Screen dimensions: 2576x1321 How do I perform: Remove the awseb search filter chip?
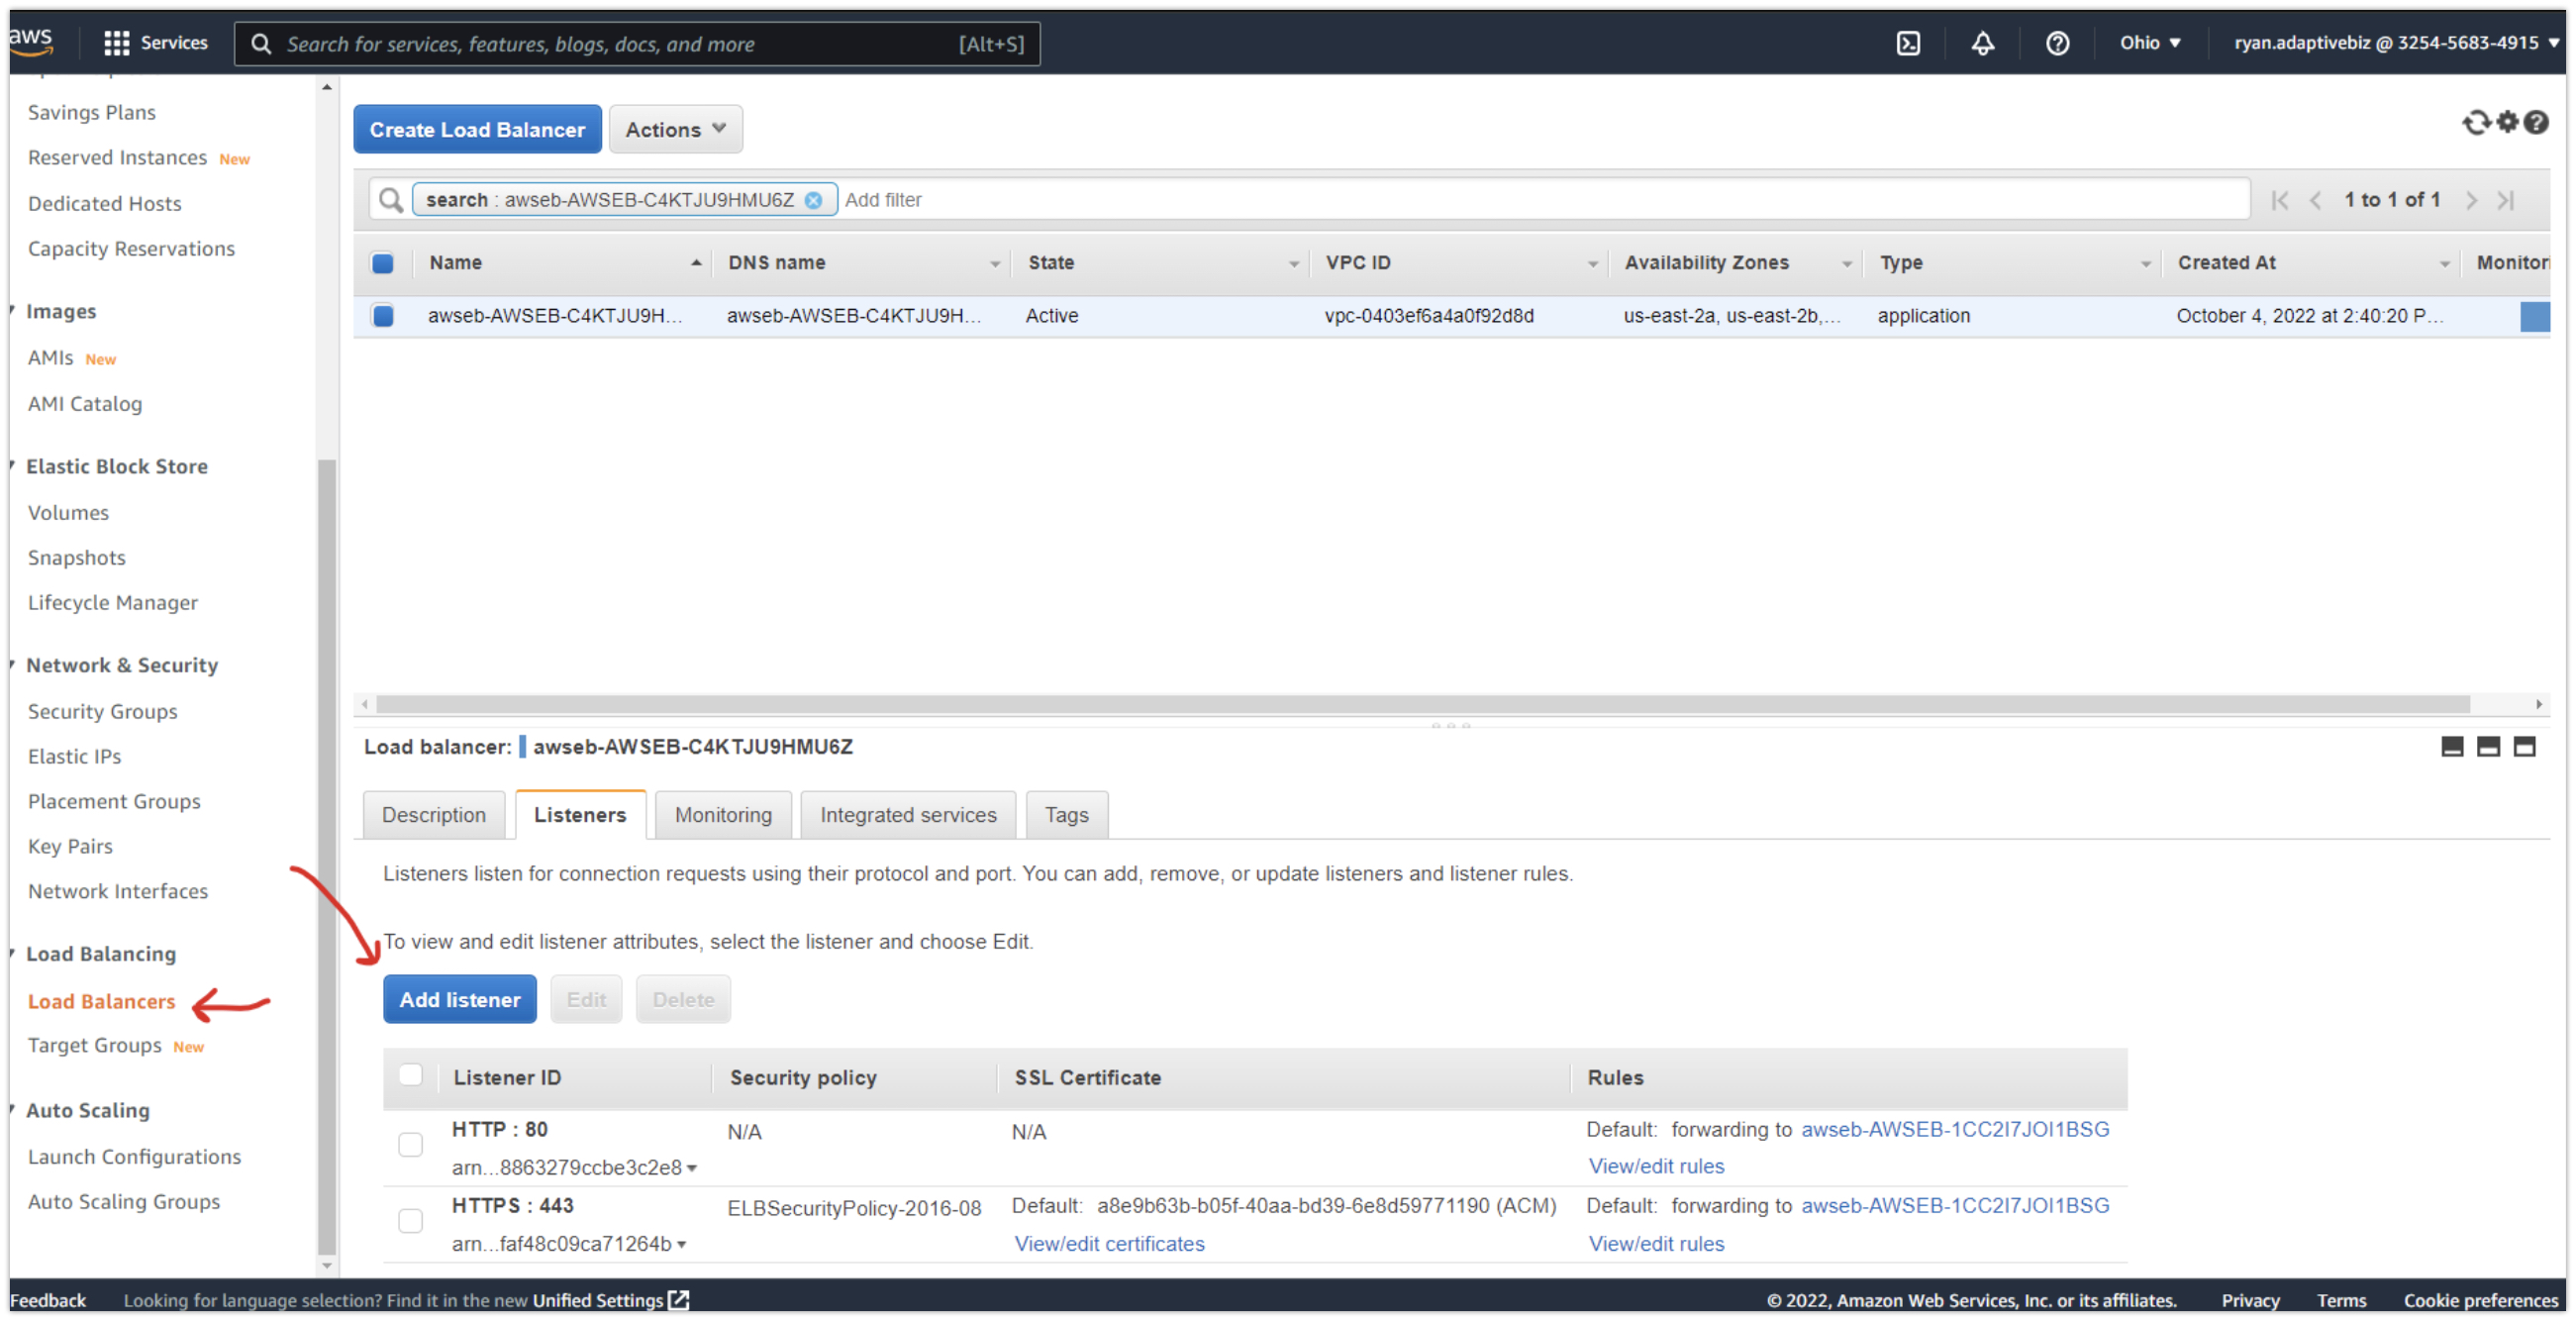click(814, 200)
